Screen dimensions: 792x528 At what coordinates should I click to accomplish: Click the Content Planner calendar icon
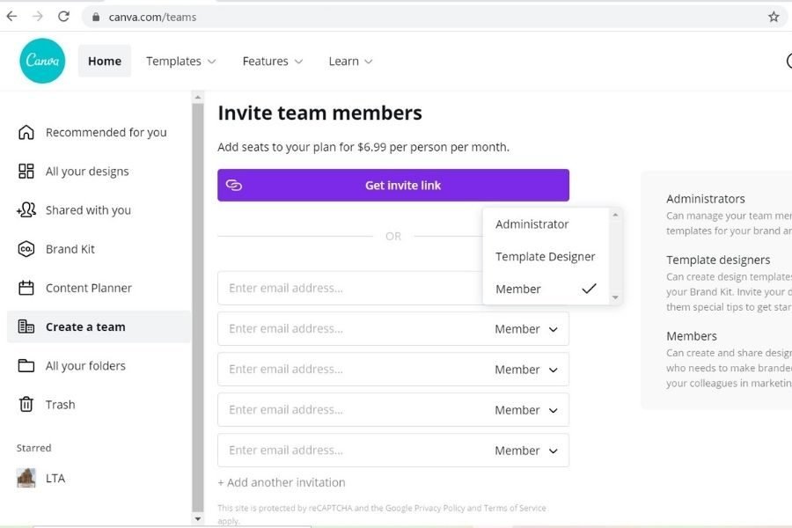click(26, 288)
